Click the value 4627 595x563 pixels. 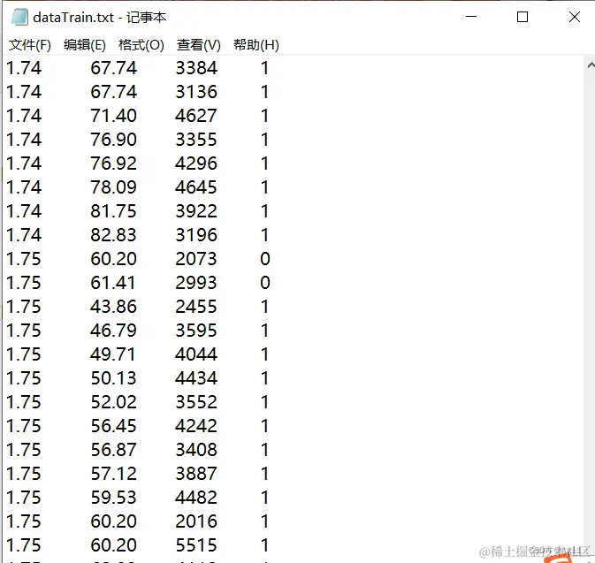pos(196,116)
